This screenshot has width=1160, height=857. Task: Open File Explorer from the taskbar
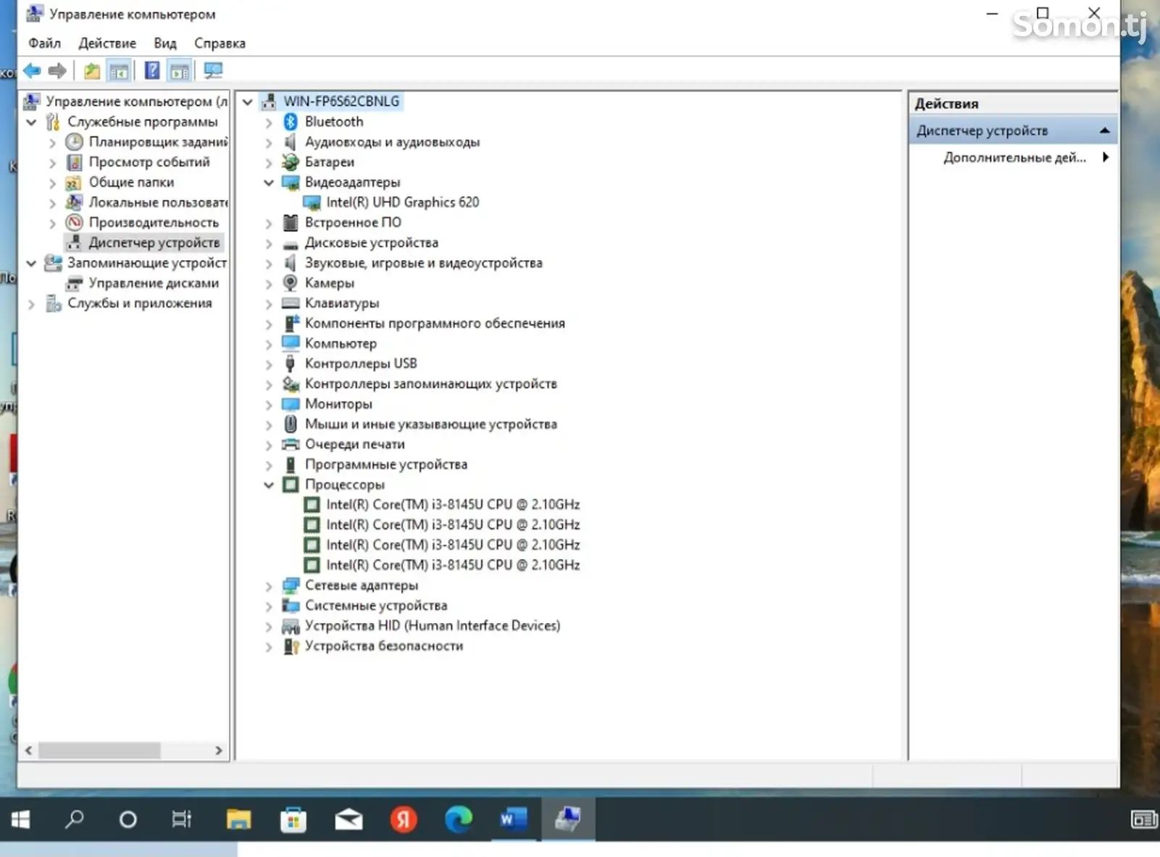point(238,819)
